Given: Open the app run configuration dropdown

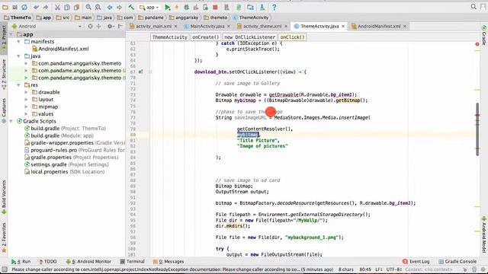Looking at the screenshot, I should pyautogui.click(x=149, y=7).
